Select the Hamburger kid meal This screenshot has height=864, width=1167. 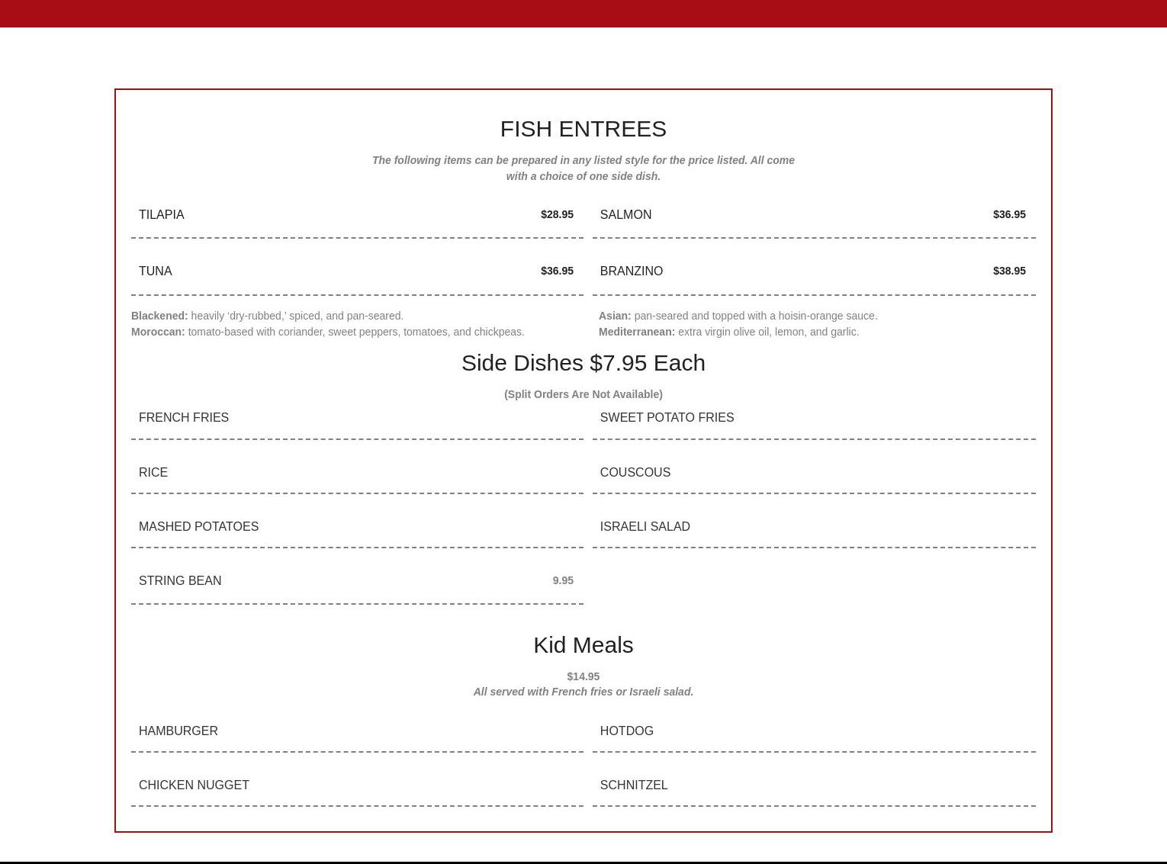(x=178, y=731)
